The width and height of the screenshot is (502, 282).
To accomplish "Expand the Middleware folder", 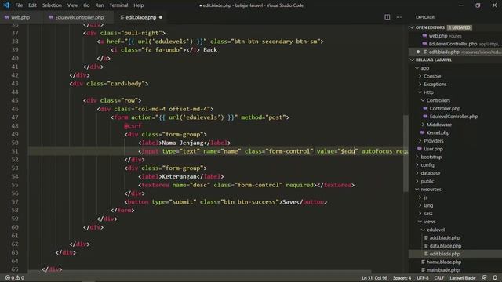I will (439, 125).
